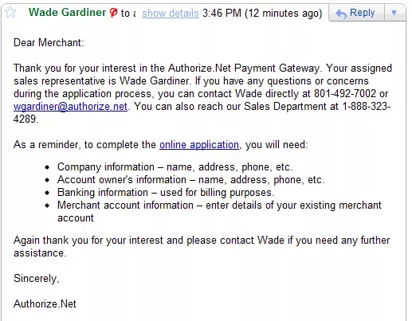The height and width of the screenshot is (321, 412).
Task: Click the wgardiner@authorize.net email link
Action: click(70, 107)
